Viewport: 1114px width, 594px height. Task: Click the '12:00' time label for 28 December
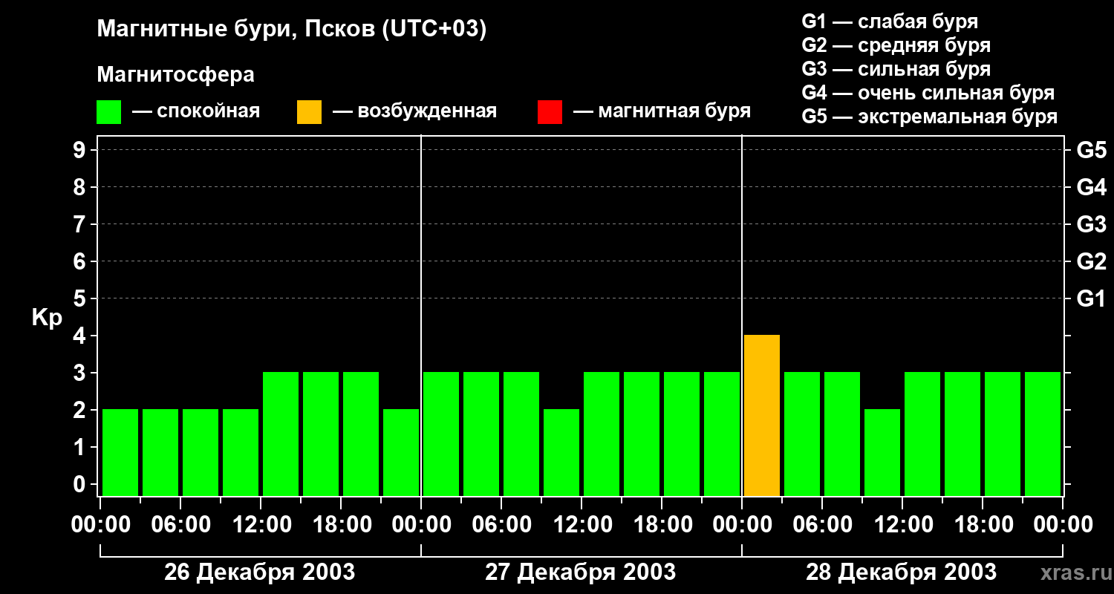click(902, 525)
